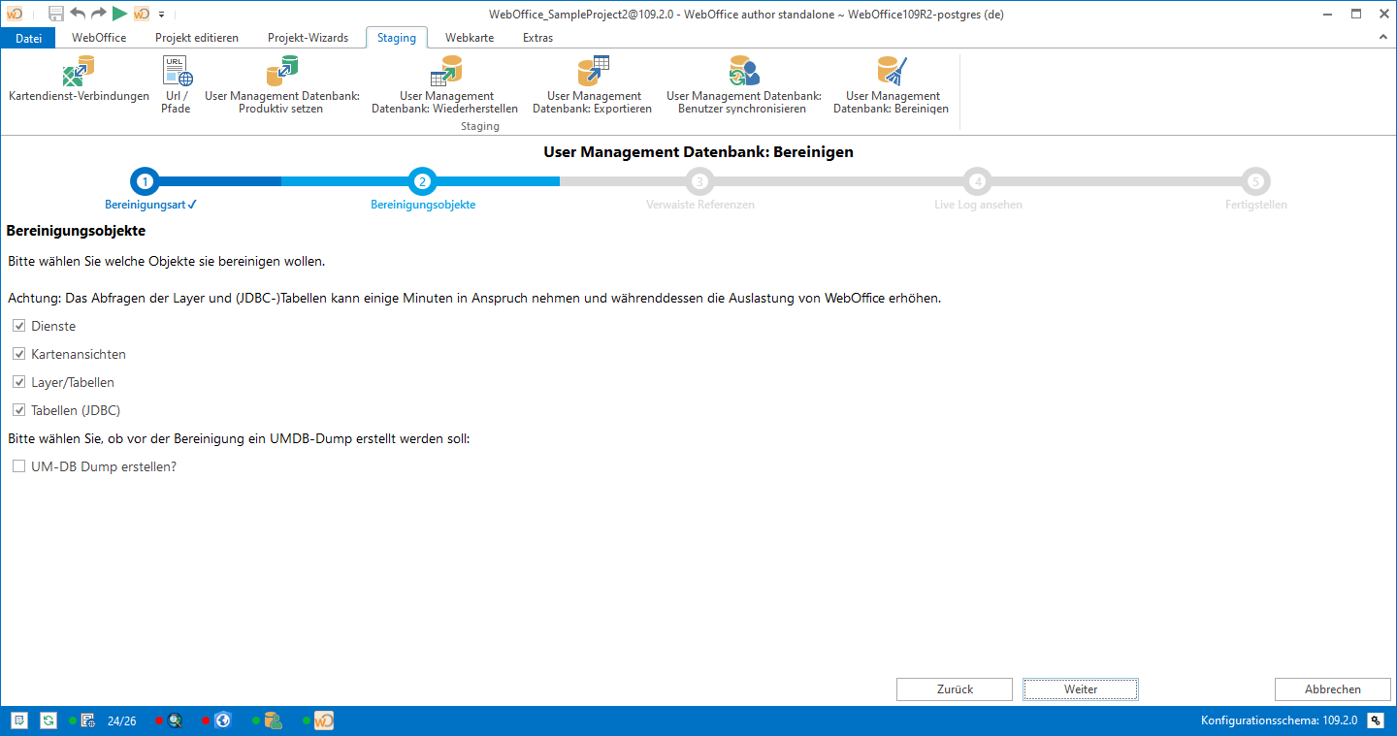Screen dimensions: 1397x736
Task: Switch to the Webkarte tab
Action: [x=469, y=38]
